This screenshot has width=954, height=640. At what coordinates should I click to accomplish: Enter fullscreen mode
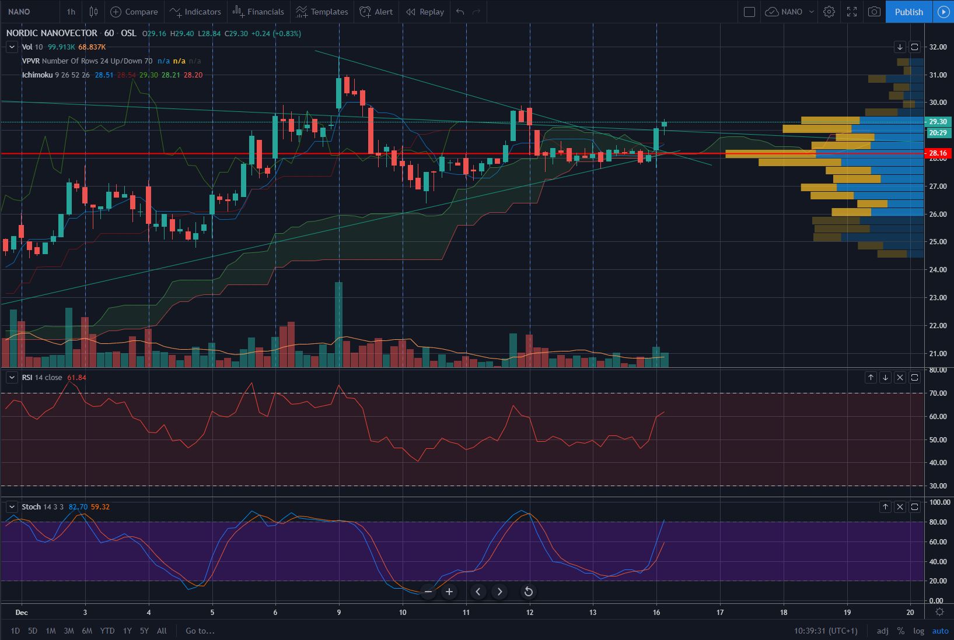(x=852, y=12)
